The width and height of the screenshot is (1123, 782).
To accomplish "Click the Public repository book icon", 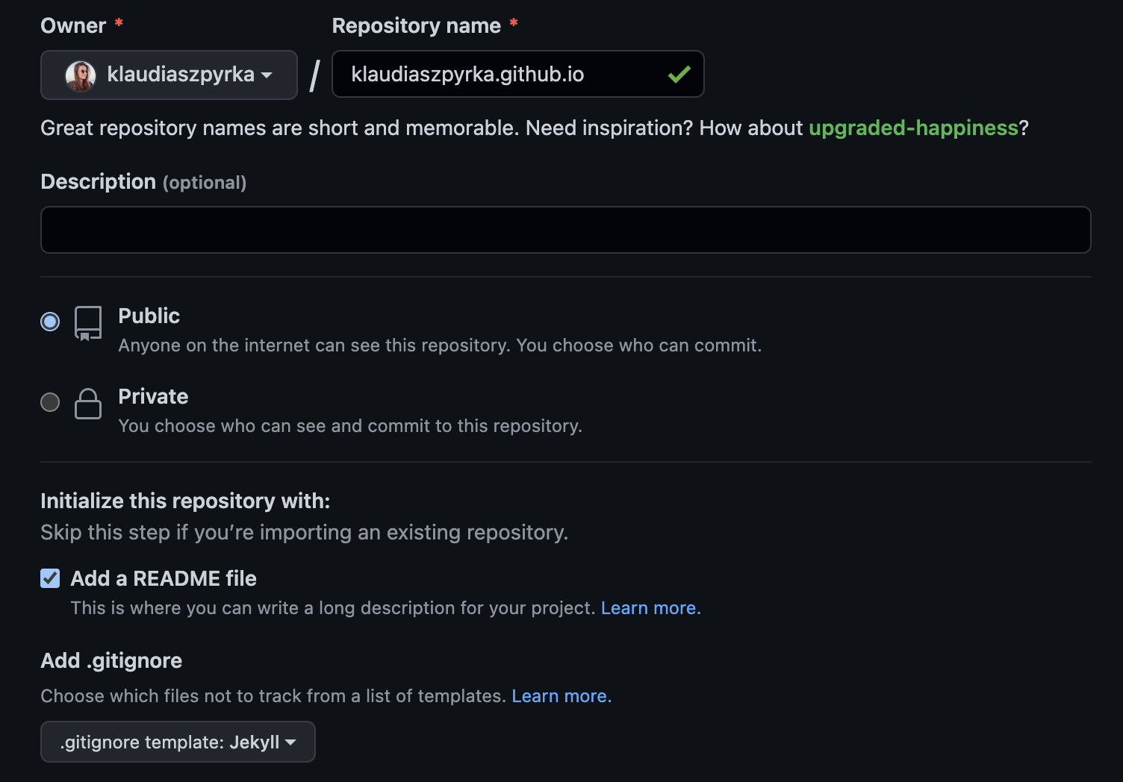I will [x=88, y=323].
